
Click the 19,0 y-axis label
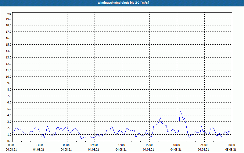[x=9, y=19]
